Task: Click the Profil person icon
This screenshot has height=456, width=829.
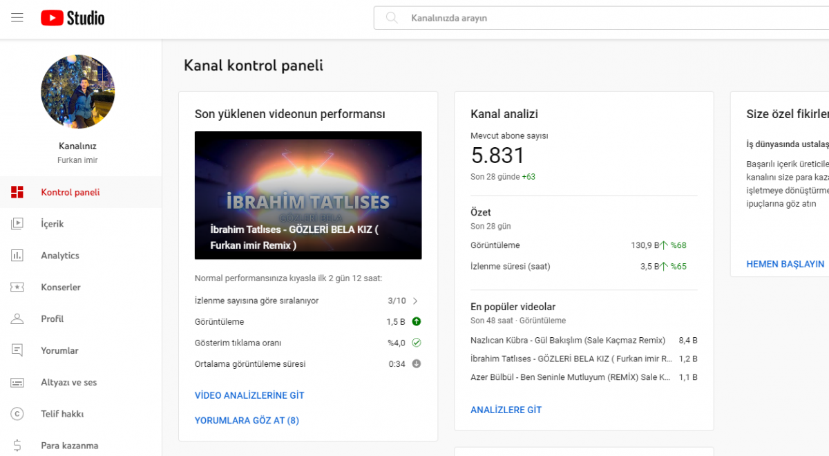Action: [17, 319]
